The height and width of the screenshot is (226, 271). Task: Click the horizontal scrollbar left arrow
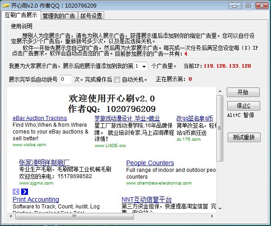11,216
